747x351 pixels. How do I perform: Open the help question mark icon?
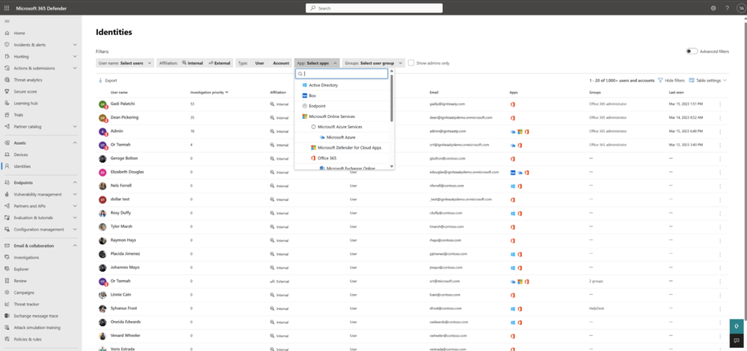[727, 8]
